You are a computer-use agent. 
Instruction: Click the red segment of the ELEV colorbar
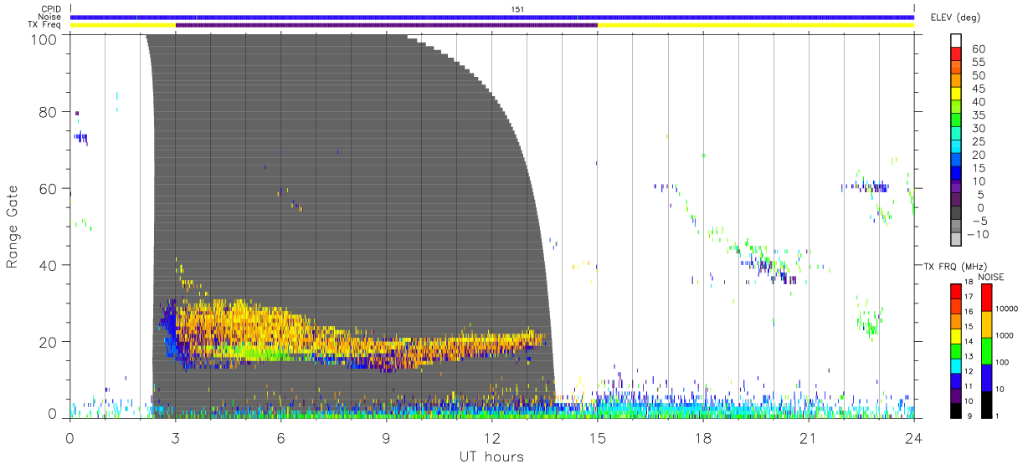[x=957, y=54]
